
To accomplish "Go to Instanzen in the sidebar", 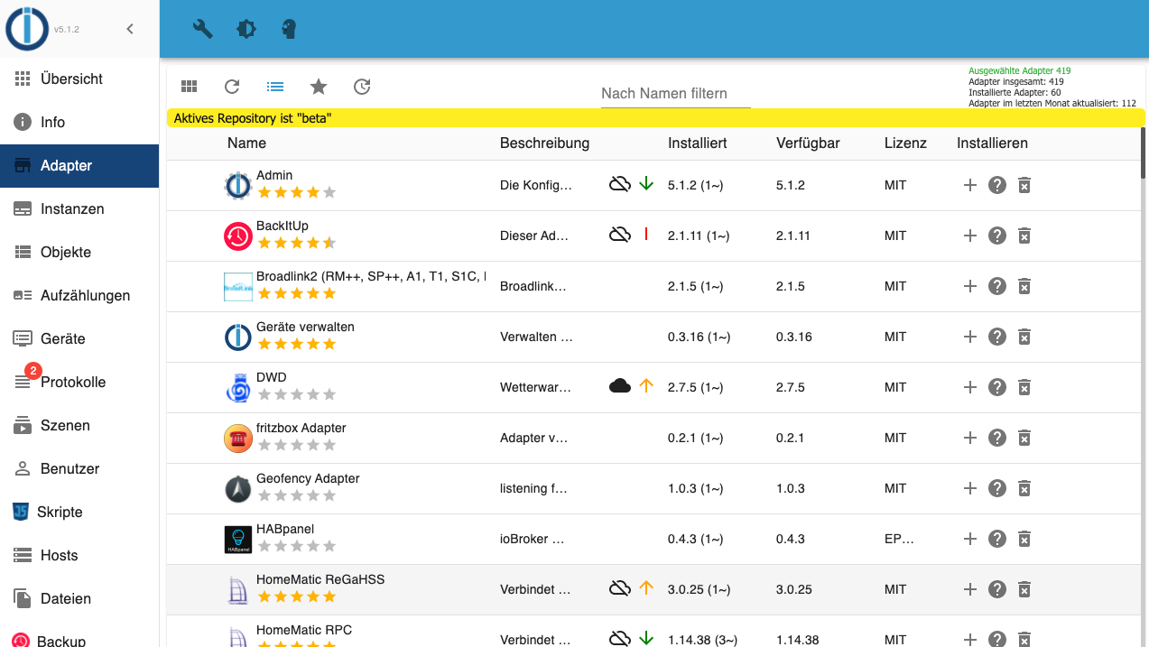I will (x=79, y=209).
